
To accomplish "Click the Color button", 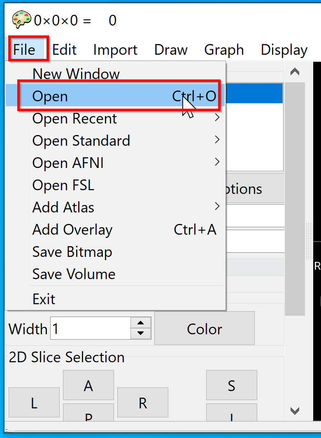I will (x=205, y=329).
